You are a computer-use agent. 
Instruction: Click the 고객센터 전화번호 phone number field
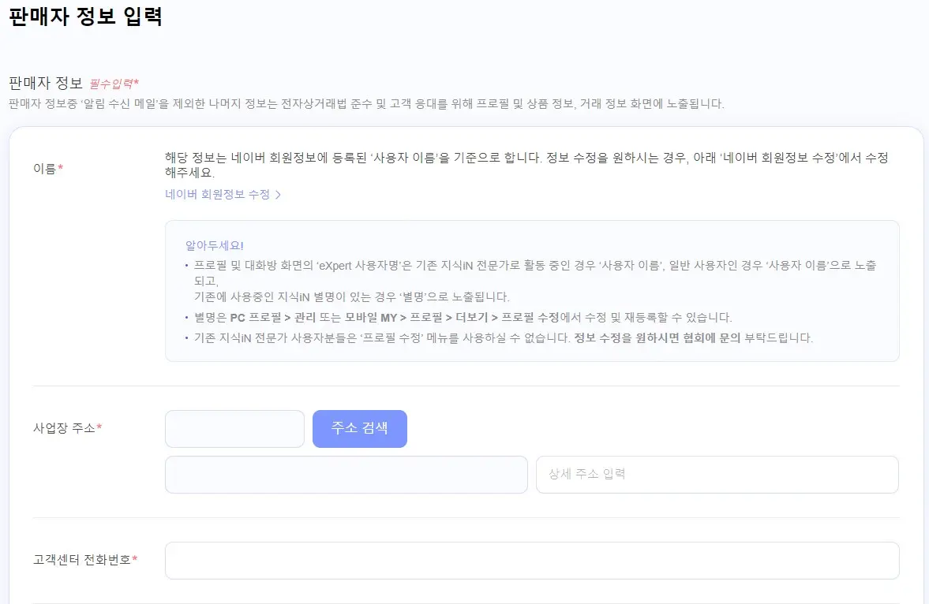532,560
